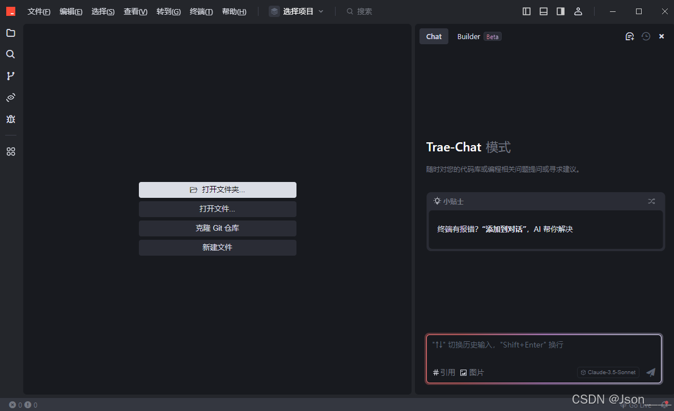Click the #引用 reference option
674x411 pixels.
(444, 372)
